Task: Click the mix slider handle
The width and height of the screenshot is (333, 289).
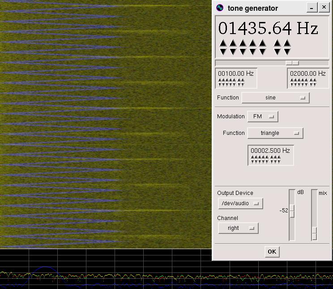Action: [x=314, y=233]
